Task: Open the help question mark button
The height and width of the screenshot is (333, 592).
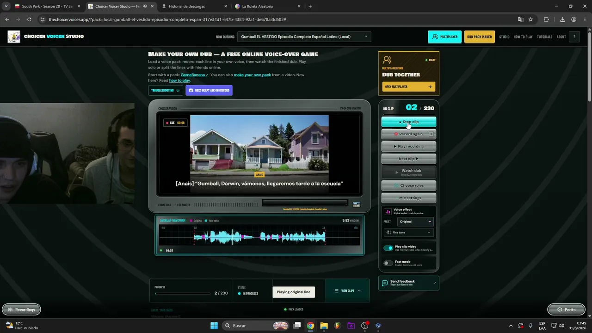Action: coord(574,37)
